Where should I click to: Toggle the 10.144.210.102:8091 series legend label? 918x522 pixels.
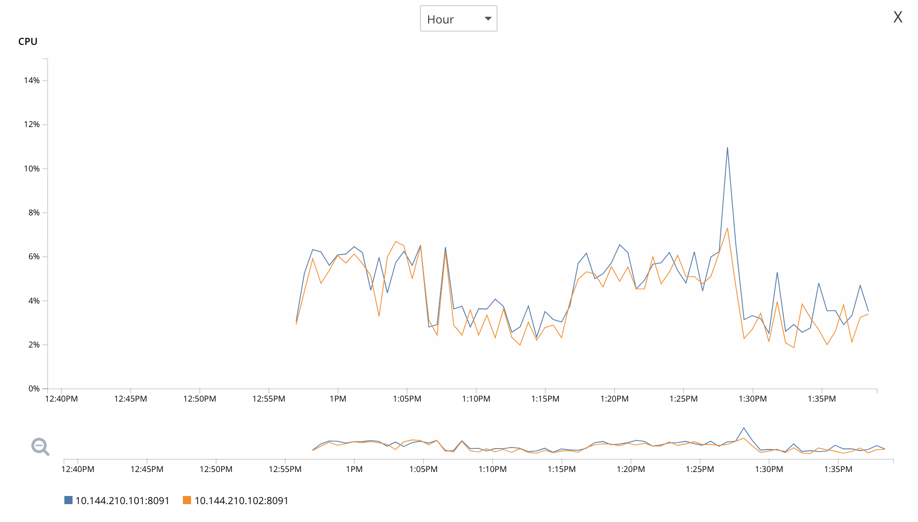(241, 501)
